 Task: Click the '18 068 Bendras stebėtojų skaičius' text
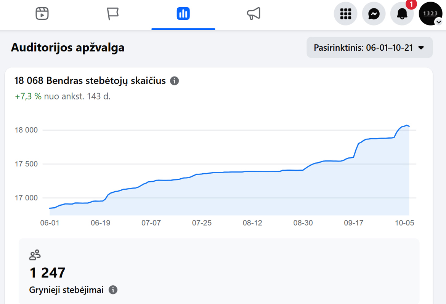pos(90,81)
